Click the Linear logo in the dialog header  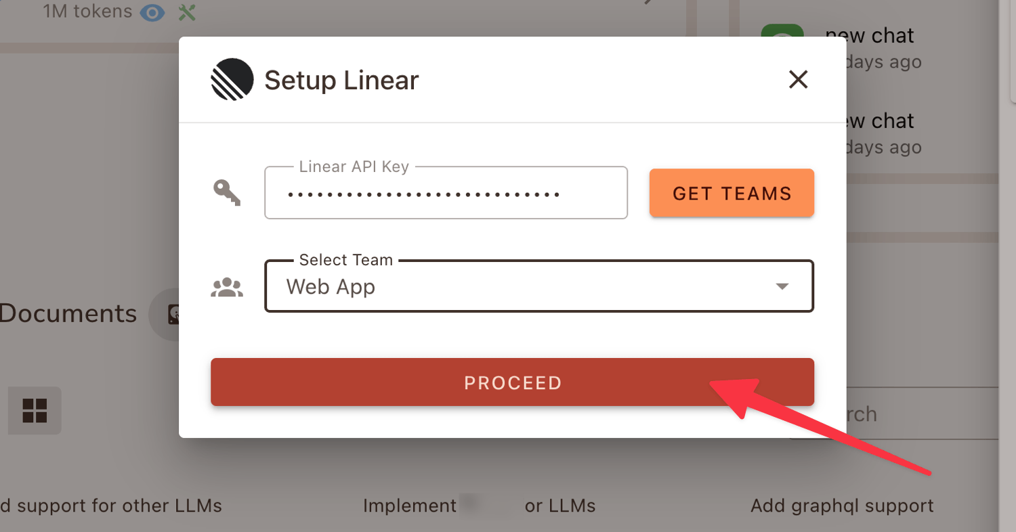[230, 79]
